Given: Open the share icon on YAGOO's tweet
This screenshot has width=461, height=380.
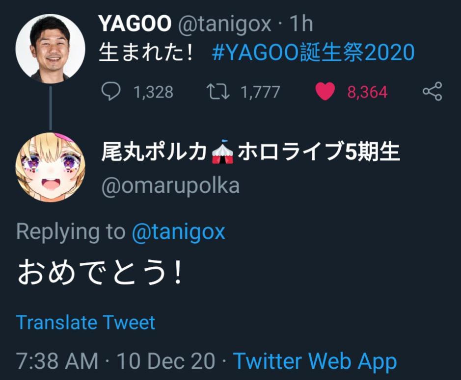Looking at the screenshot, I should 432,91.
